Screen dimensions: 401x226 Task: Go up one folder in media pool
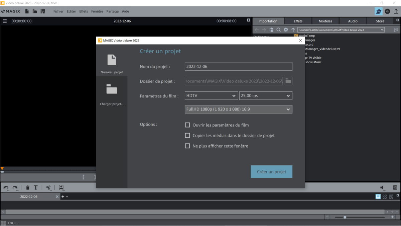pos(293,30)
